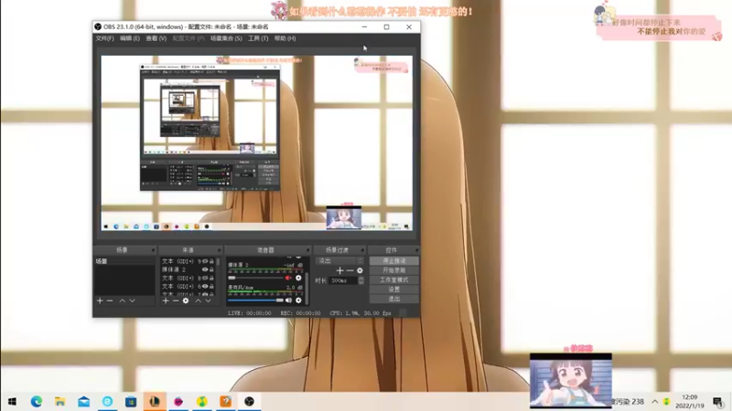Toggle visibility of 文本 (GDI+) 8 source
The width and height of the screenshot is (732, 411).
point(204,278)
